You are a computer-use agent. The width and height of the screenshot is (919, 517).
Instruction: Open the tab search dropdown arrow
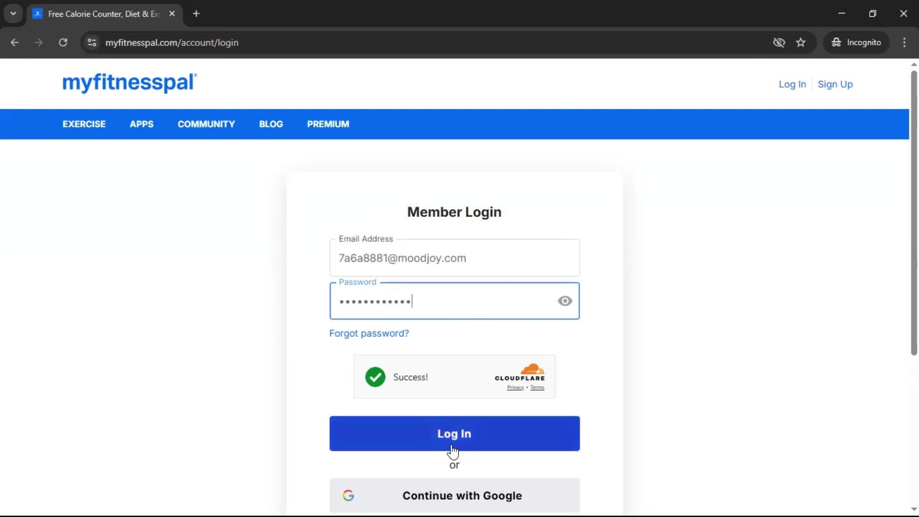pos(13,13)
